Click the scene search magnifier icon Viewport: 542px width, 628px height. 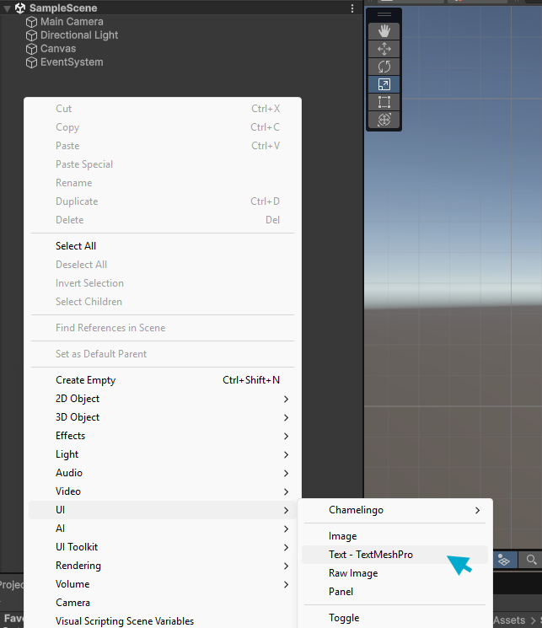[x=531, y=559]
